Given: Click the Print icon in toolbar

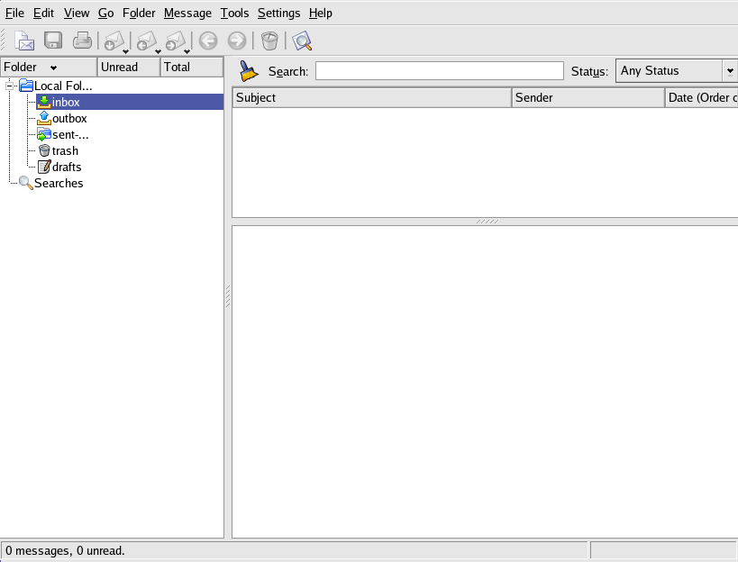Looking at the screenshot, I should (x=82, y=41).
